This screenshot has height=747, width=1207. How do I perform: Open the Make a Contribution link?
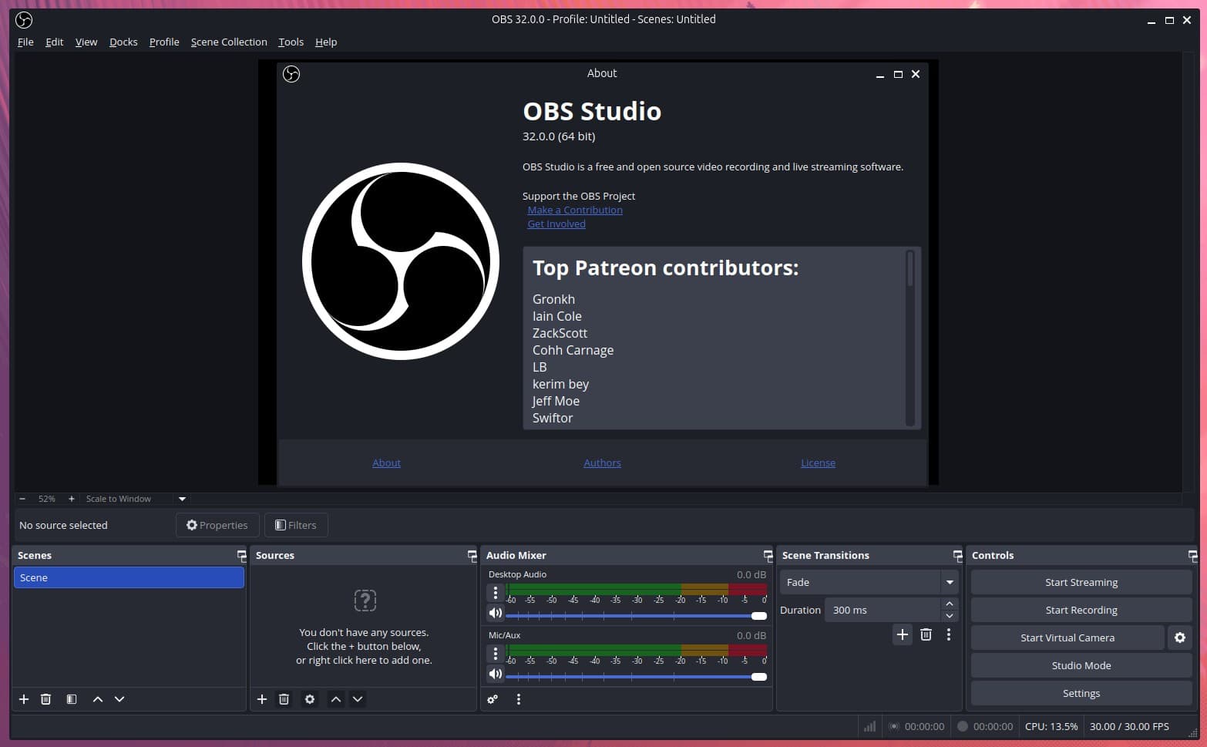pyautogui.click(x=575, y=210)
